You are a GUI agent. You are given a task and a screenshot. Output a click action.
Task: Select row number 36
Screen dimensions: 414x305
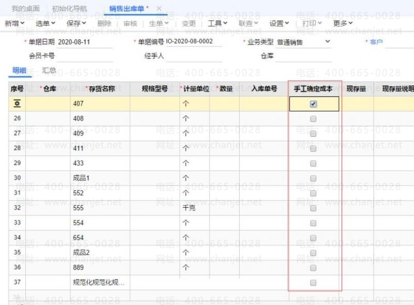(x=17, y=268)
